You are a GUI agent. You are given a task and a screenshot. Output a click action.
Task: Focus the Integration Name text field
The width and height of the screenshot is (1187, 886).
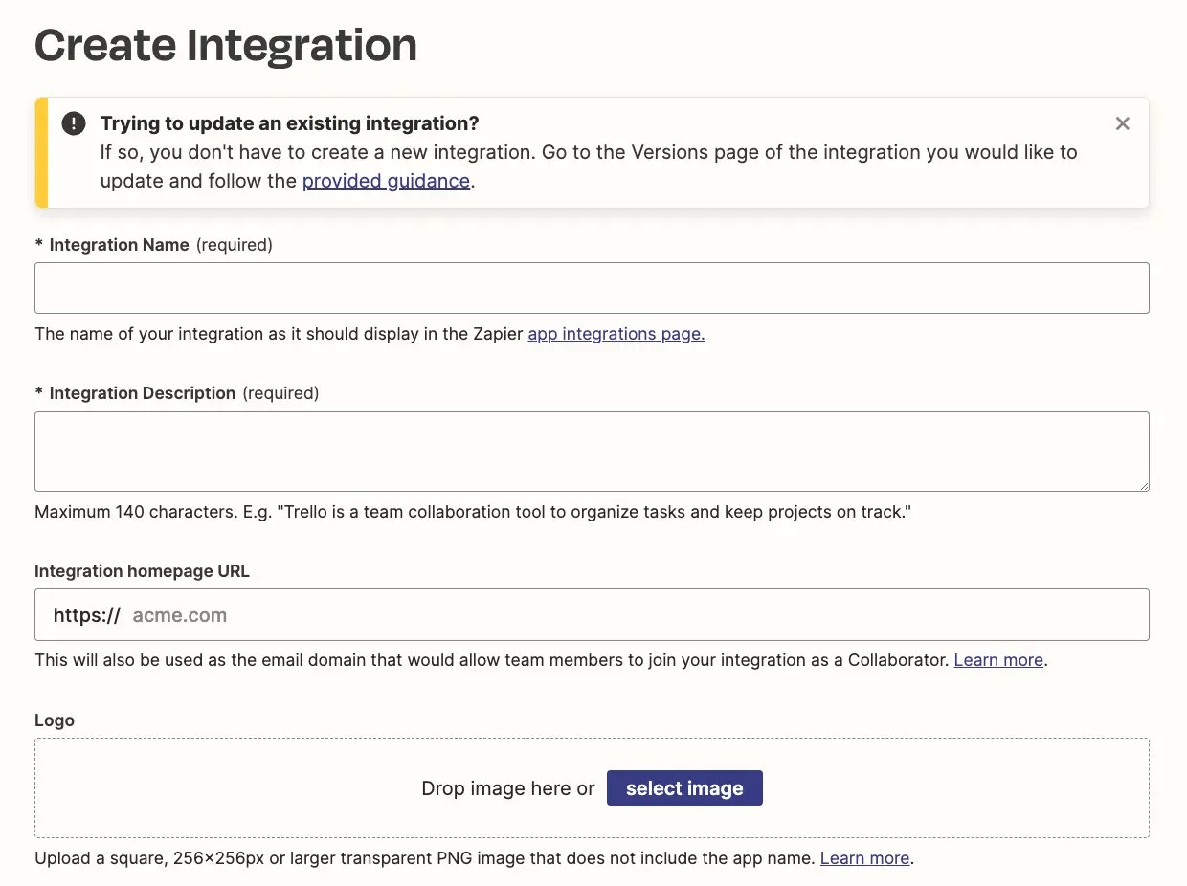click(592, 288)
